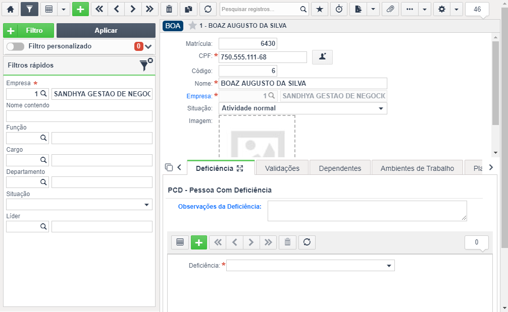Open the Cargo lookup search
This screenshot has height=312, width=508.
[x=43, y=160]
